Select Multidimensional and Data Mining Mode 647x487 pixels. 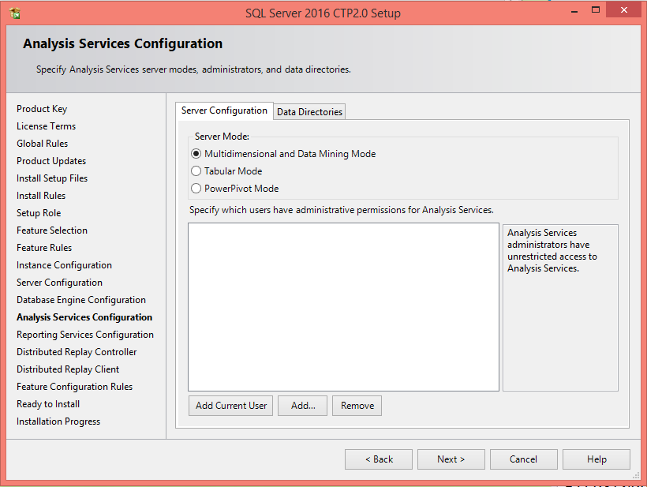pyautogui.click(x=196, y=154)
